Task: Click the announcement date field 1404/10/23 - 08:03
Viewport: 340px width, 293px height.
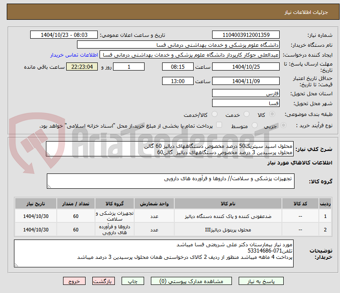Action: [64, 35]
